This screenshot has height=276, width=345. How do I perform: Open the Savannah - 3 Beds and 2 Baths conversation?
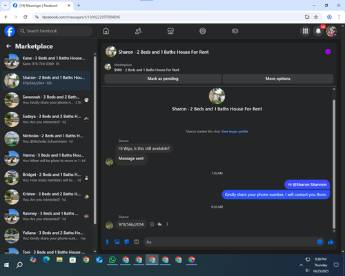[x=46, y=100]
